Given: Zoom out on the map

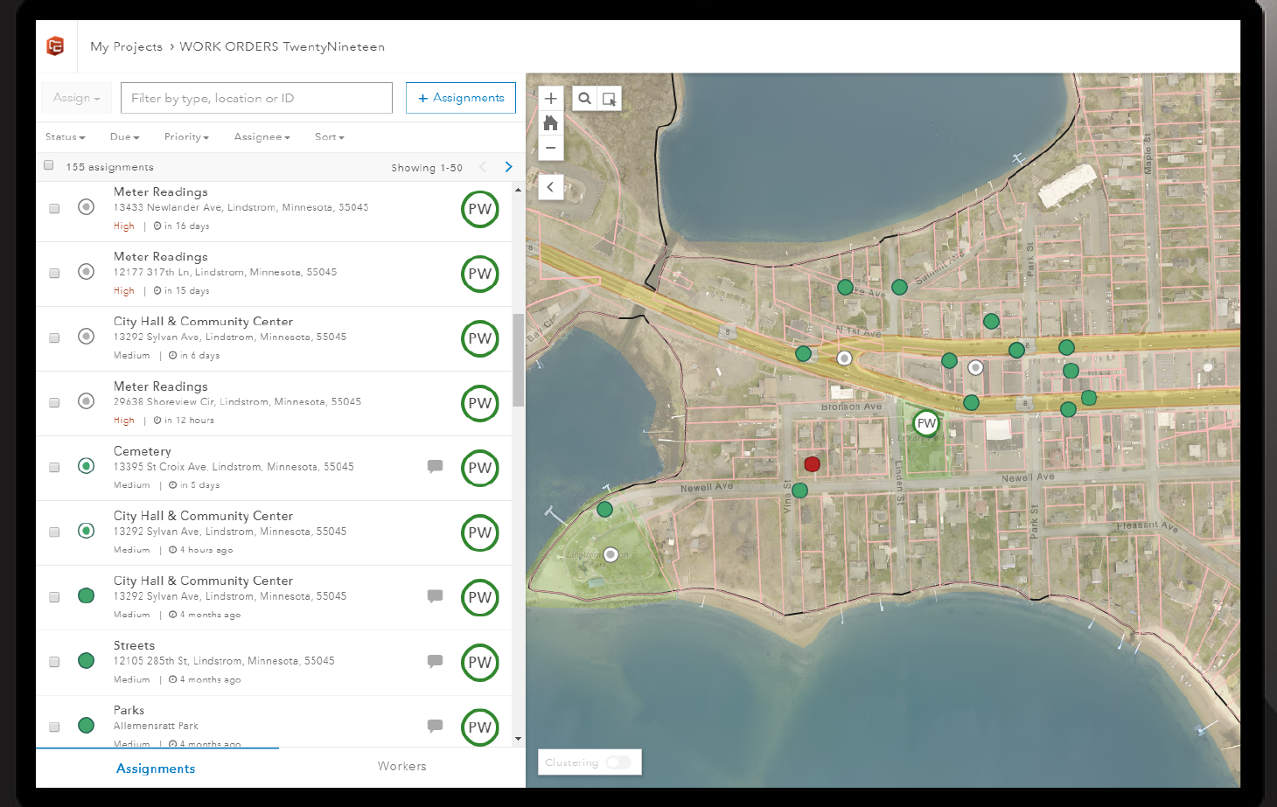Looking at the screenshot, I should (x=550, y=148).
